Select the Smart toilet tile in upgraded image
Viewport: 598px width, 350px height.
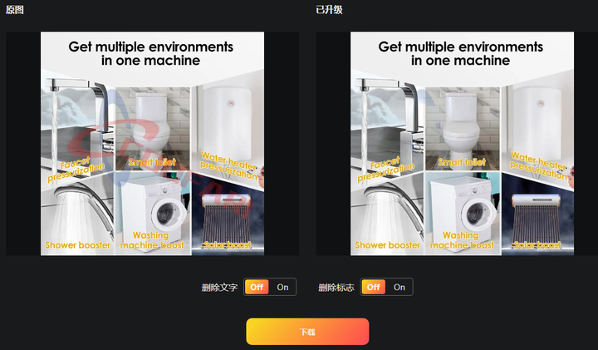463,129
